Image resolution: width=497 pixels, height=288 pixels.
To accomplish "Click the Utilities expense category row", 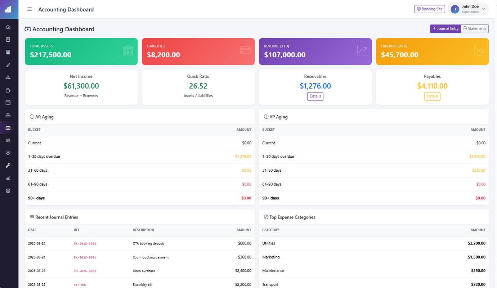I will [x=374, y=243].
